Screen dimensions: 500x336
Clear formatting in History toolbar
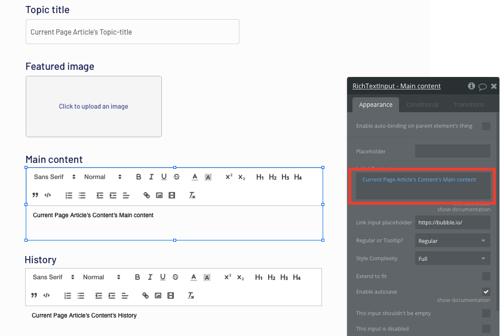191,295
